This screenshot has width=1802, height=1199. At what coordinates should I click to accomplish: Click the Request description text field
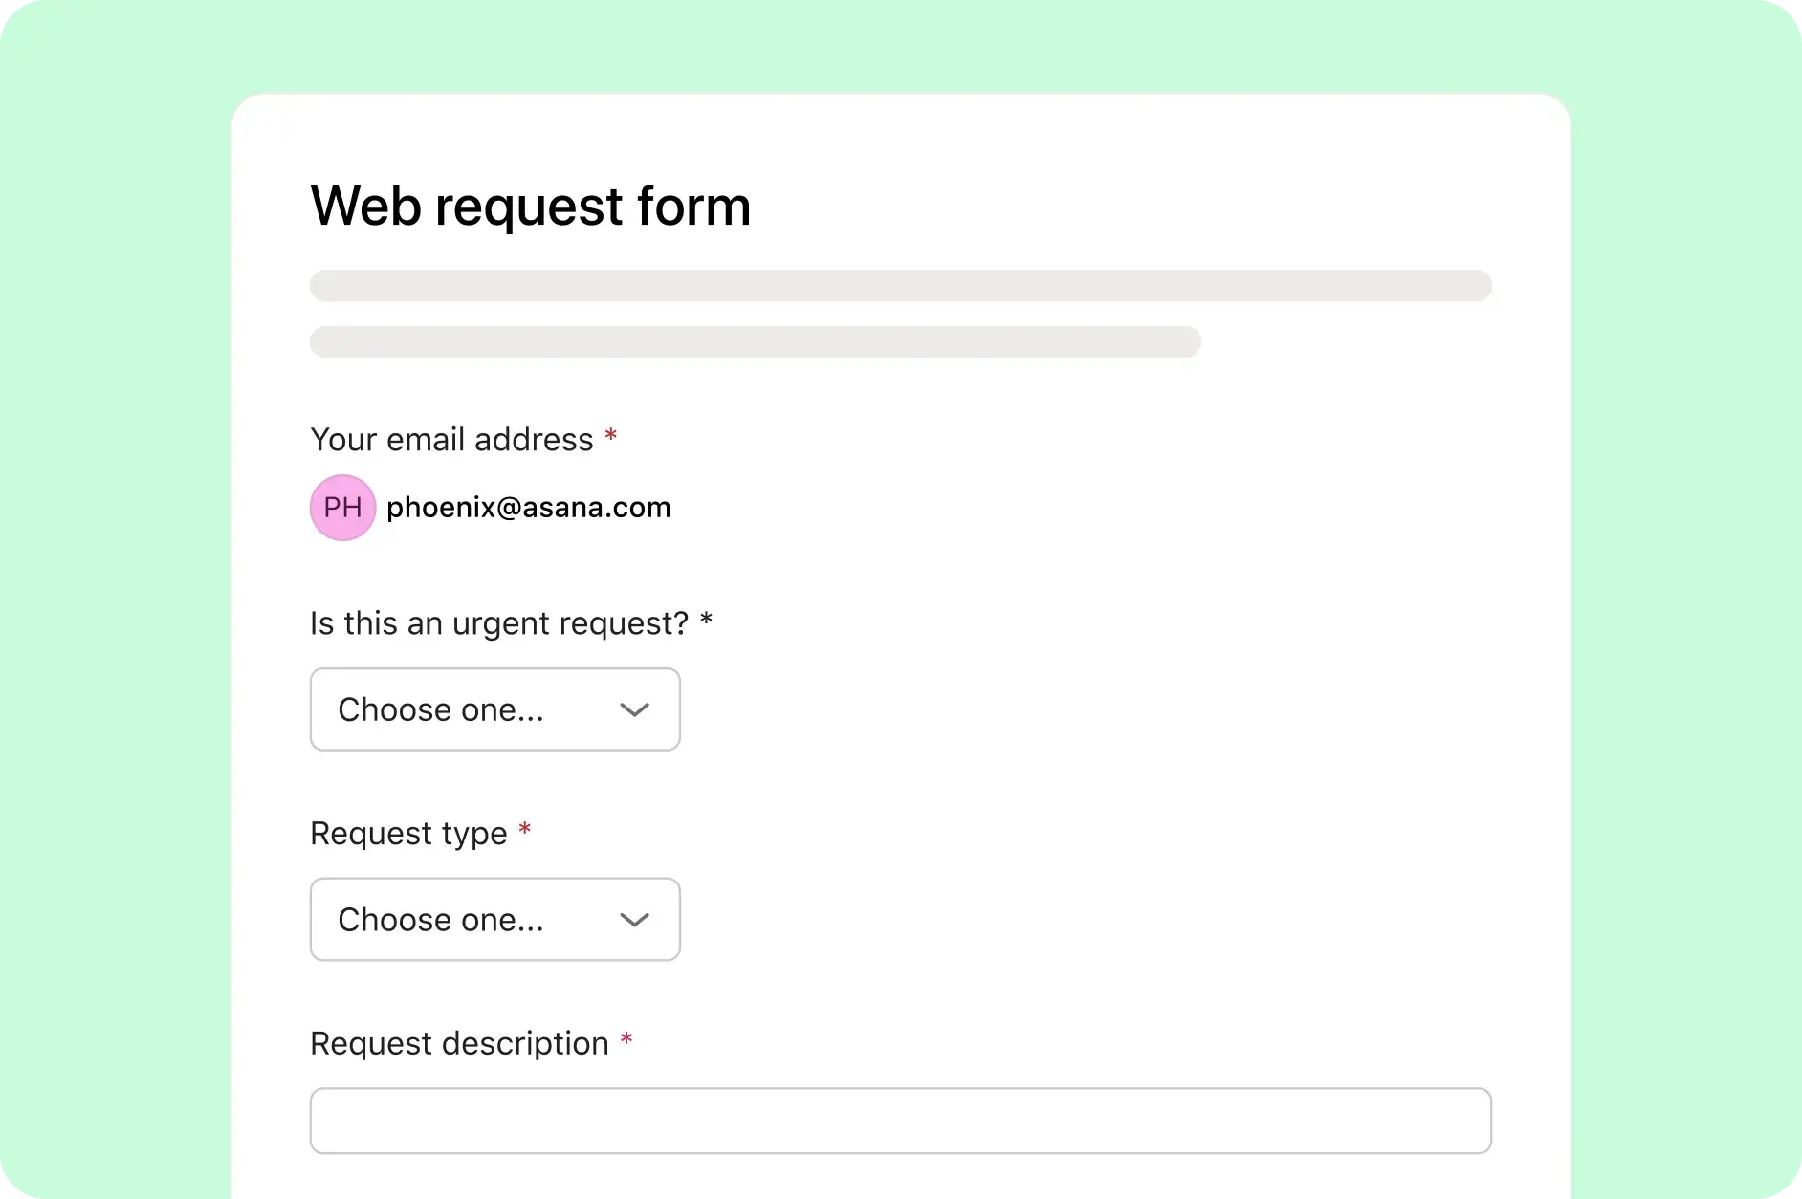coord(900,1121)
